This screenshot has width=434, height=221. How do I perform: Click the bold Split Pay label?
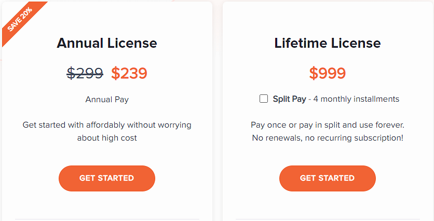[x=289, y=99]
